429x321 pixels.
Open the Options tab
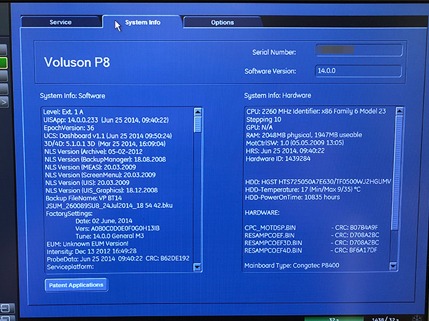222,22
